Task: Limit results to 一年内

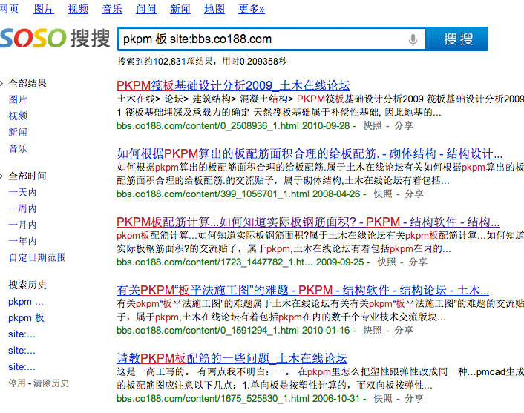Action: [x=22, y=241]
